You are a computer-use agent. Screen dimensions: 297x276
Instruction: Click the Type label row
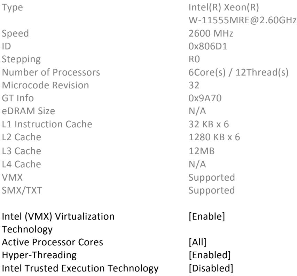coord(12,8)
